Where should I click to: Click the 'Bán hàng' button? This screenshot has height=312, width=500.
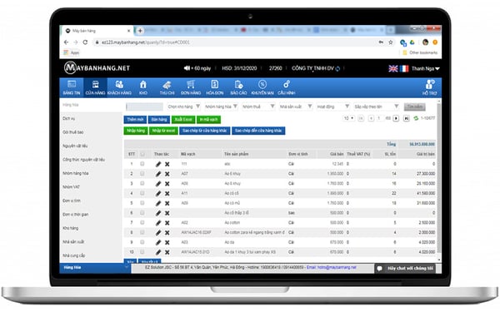pos(159,119)
